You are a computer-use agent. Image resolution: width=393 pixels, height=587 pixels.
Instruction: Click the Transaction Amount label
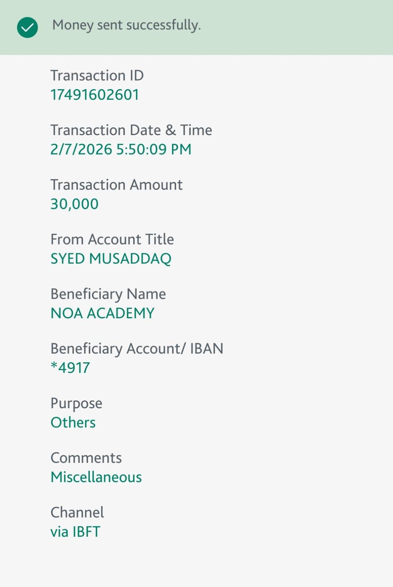pos(116,185)
